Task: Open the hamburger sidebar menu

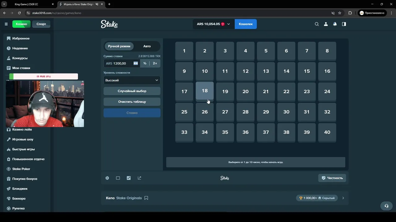Action: [x=6, y=24]
